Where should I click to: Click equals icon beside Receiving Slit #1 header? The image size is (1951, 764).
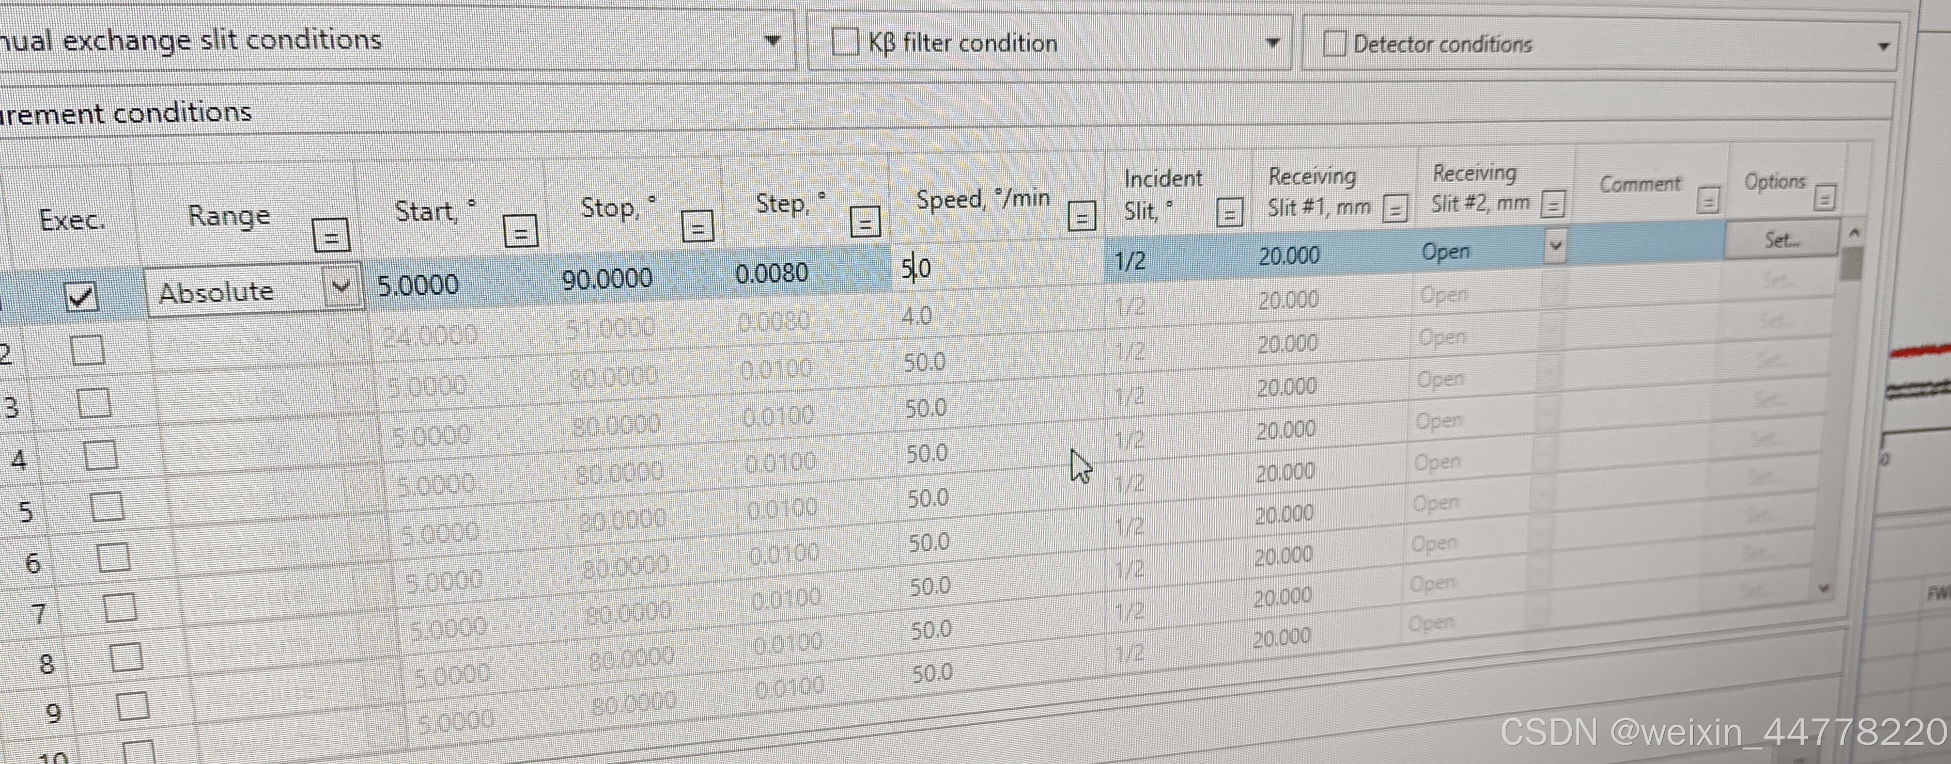click(x=1395, y=209)
